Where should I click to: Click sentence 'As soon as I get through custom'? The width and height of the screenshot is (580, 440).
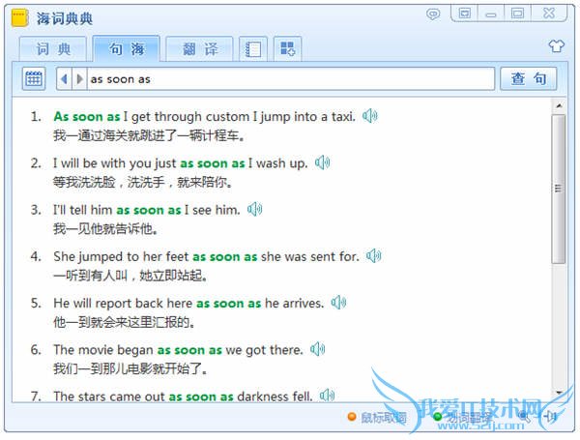pyautogui.click(x=205, y=117)
